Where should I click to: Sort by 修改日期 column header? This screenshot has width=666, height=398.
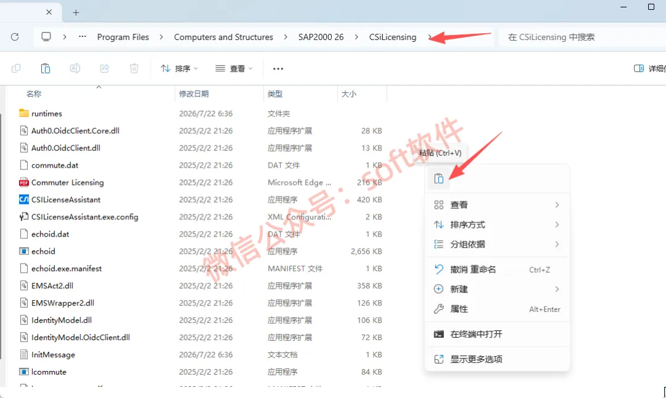(194, 94)
